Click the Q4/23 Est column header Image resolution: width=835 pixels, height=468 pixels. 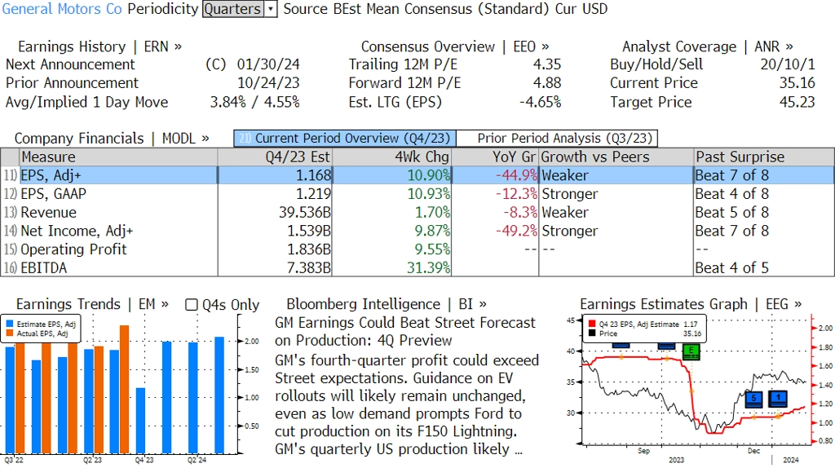click(x=275, y=157)
